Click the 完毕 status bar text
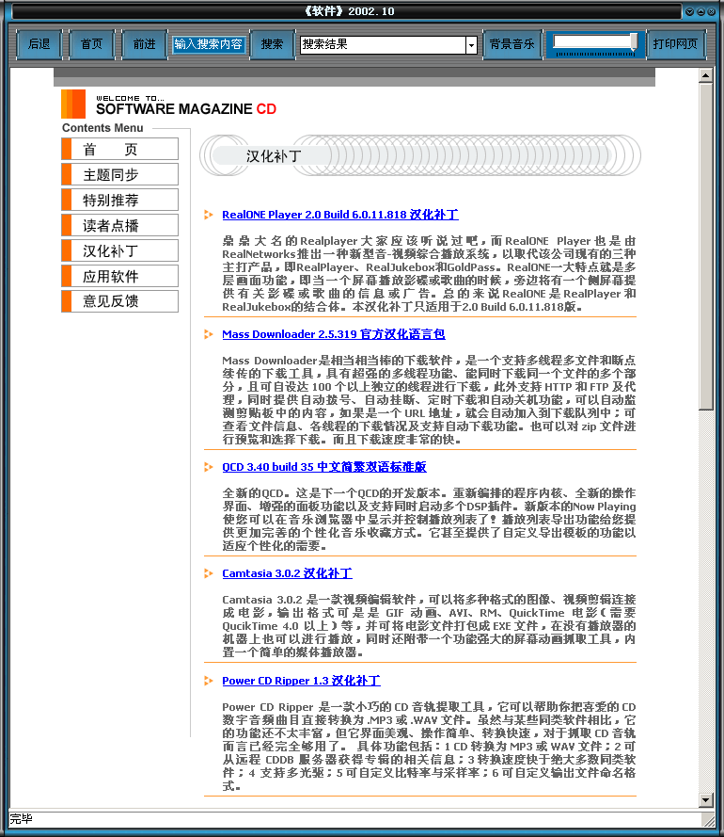 coord(22,819)
